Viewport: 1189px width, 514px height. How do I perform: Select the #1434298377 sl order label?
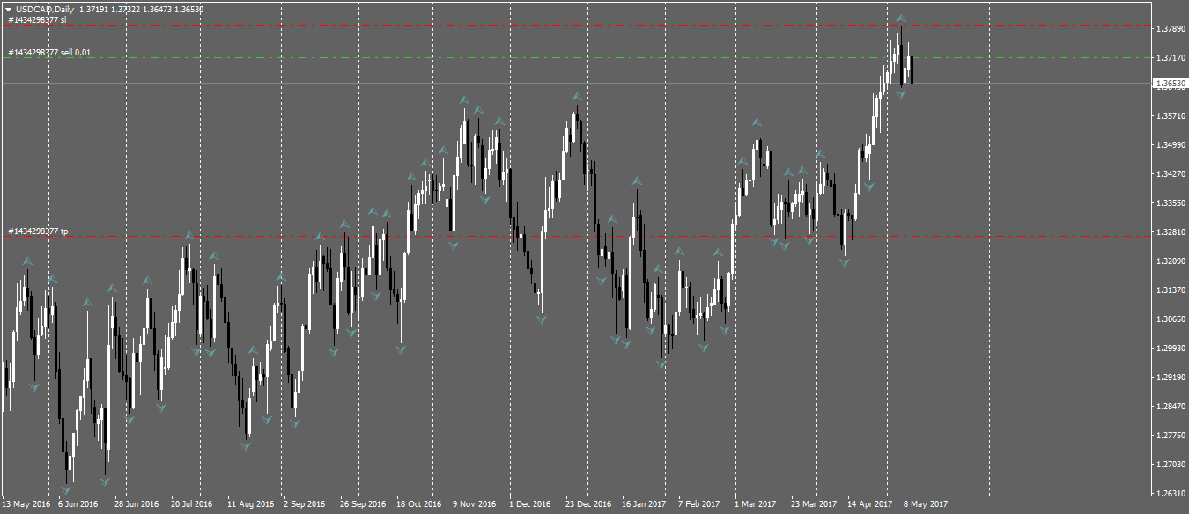tap(37, 19)
